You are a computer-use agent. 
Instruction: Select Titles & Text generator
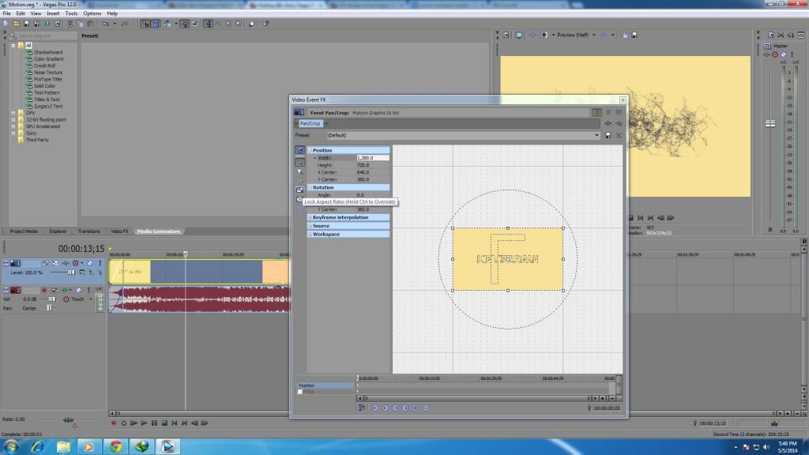pyautogui.click(x=47, y=99)
